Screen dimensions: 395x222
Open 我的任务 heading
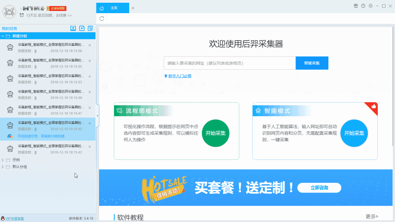[9, 29]
